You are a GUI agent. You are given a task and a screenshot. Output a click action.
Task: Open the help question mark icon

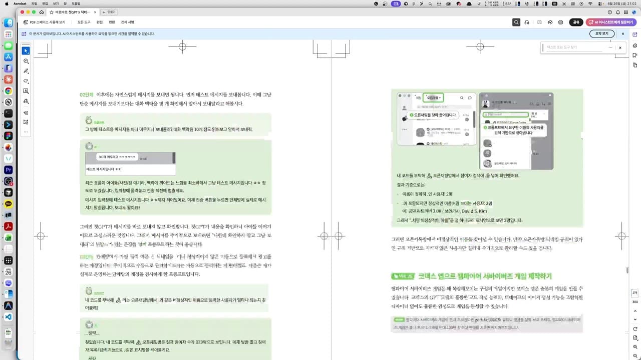[x=610, y=12]
